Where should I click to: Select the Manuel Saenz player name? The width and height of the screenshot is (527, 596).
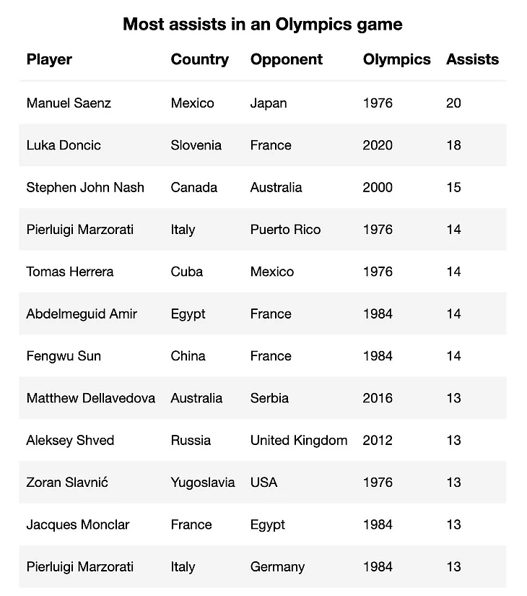pos(69,103)
